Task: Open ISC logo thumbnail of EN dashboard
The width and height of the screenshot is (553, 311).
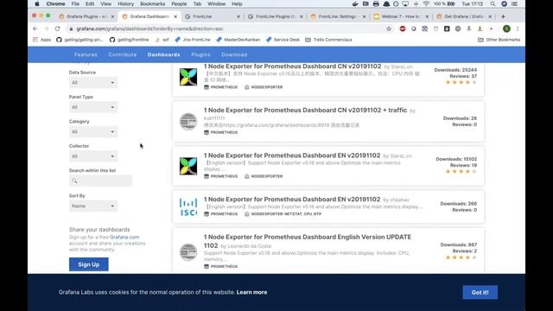Action: click(x=188, y=207)
